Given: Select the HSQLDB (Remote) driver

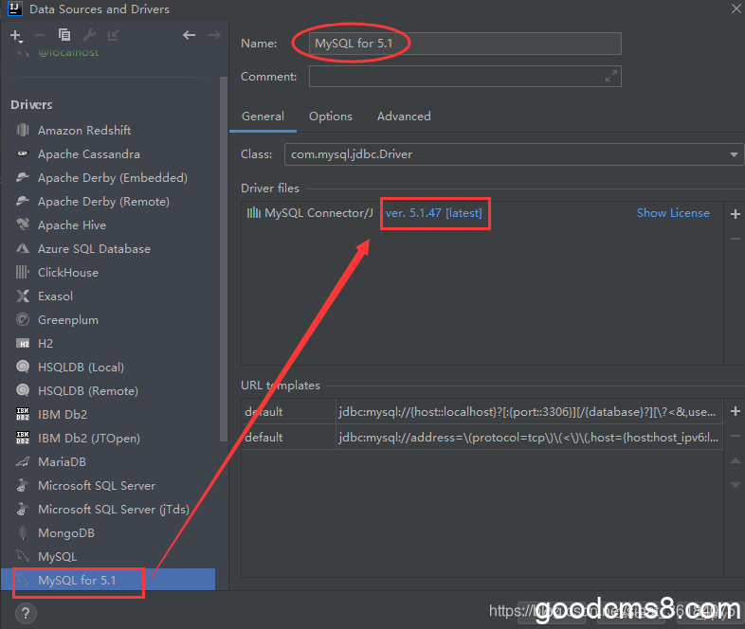Looking at the screenshot, I should (x=88, y=390).
